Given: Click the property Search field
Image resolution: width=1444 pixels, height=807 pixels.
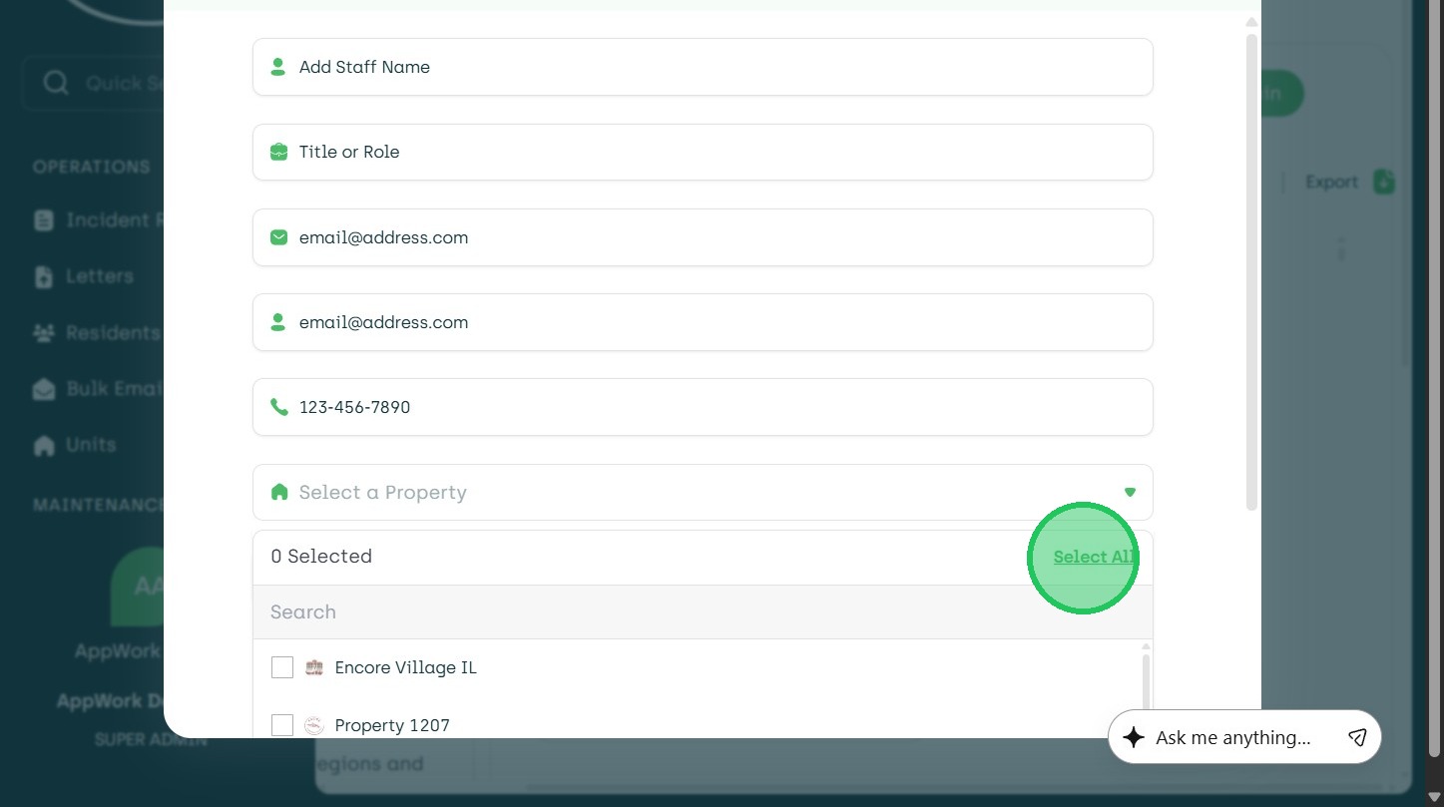Looking at the screenshot, I should (703, 612).
